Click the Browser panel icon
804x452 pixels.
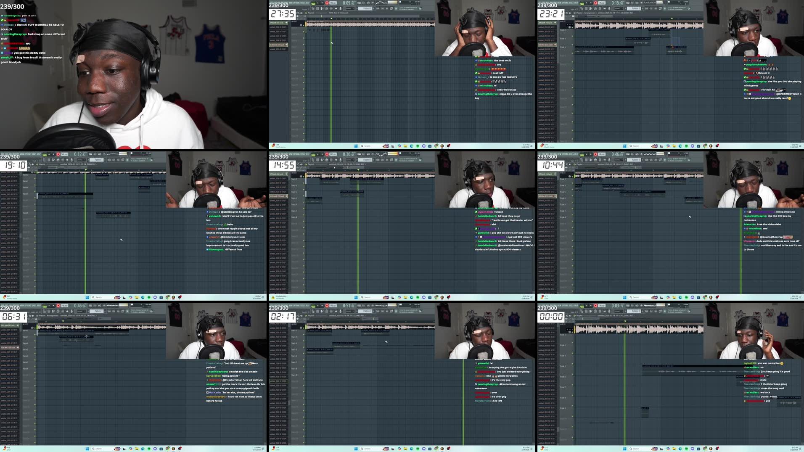click(331, 8)
